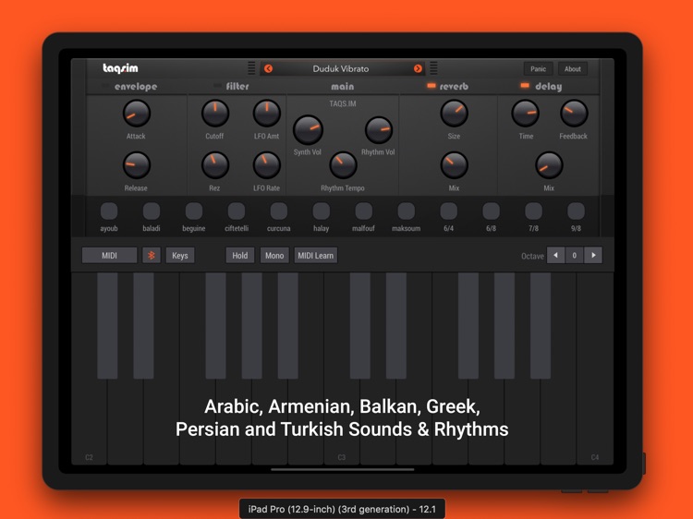The image size is (693, 519).
Task: Trigger the 6/4 rhythm pad
Action: pos(448,211)
